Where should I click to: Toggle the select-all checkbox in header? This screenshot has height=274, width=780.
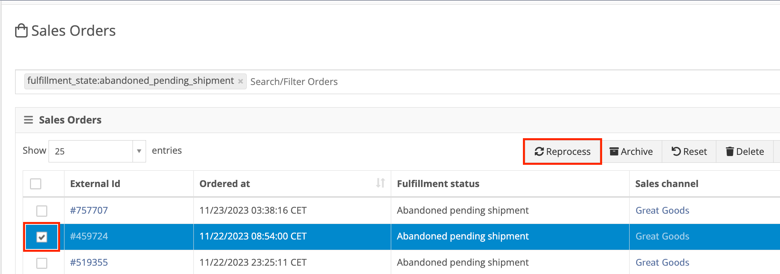tap(36, 184)
